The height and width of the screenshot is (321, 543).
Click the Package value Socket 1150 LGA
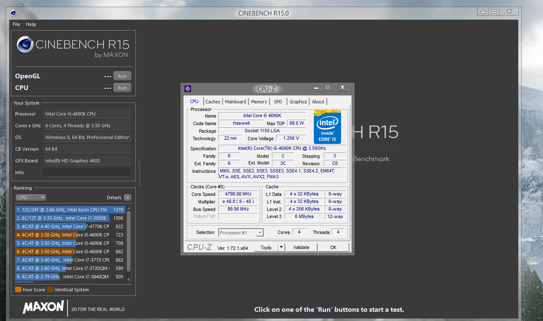click(262, 131)
